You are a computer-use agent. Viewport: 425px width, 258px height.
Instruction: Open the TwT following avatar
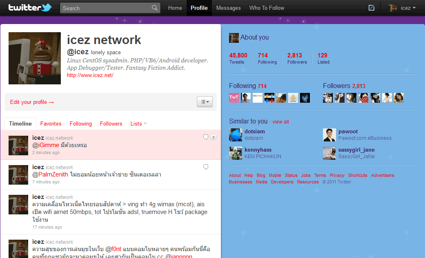[234, 98]
